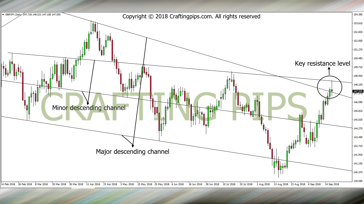
Task: Click the 23 Aug 2018 date label
Action: pyautogui.click(x=298, y=184)
